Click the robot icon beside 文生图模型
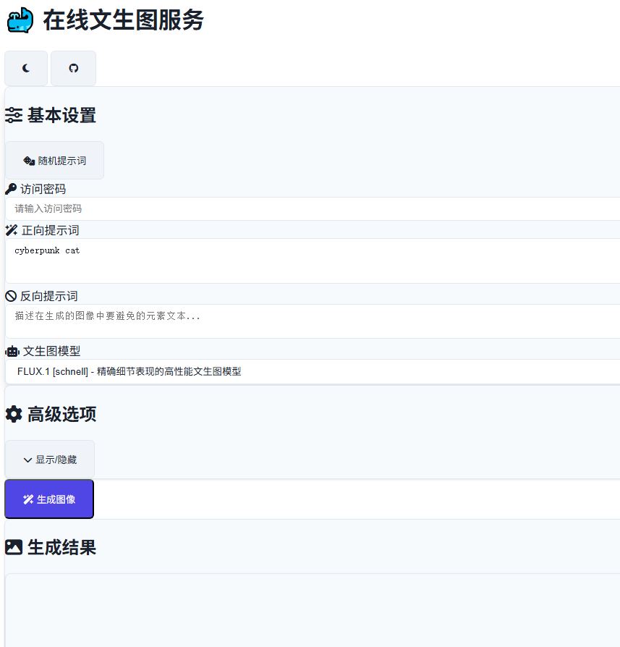 12,351
